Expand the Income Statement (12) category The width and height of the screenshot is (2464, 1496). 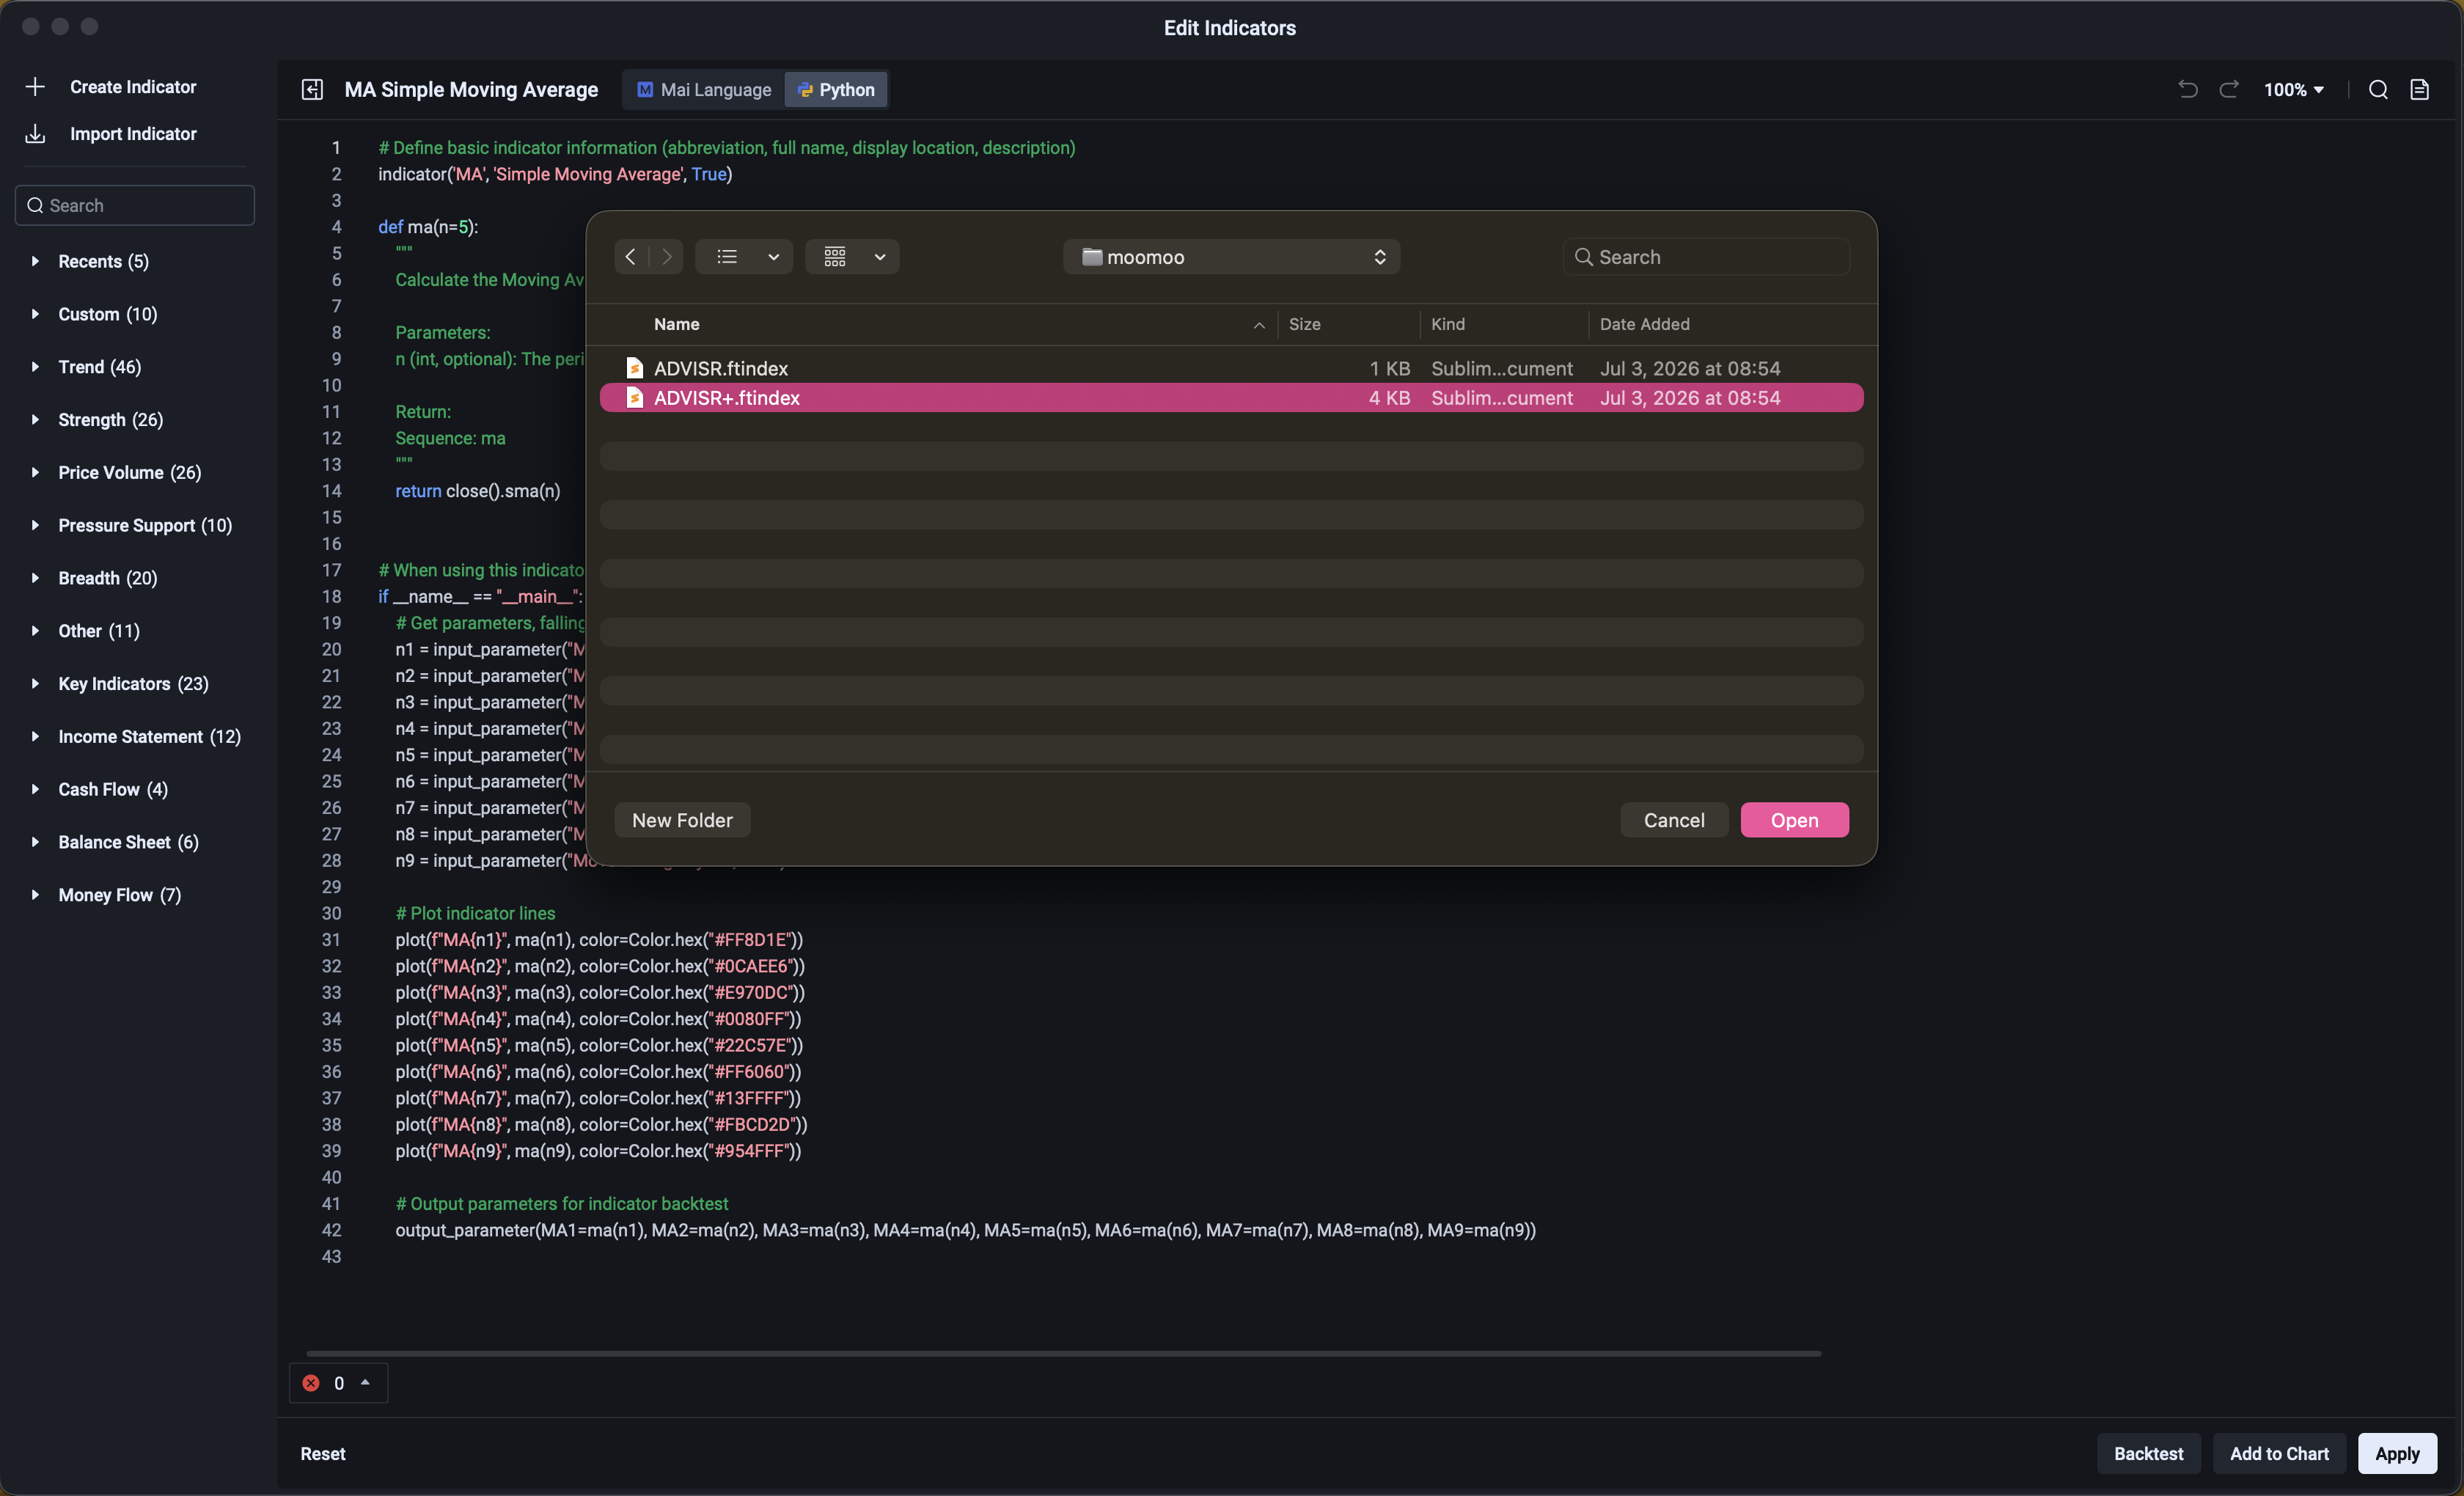click(x=35, y=736)
